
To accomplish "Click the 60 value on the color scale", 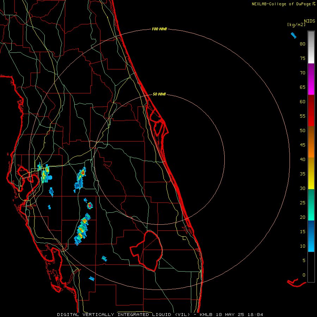I will [303, 102].
